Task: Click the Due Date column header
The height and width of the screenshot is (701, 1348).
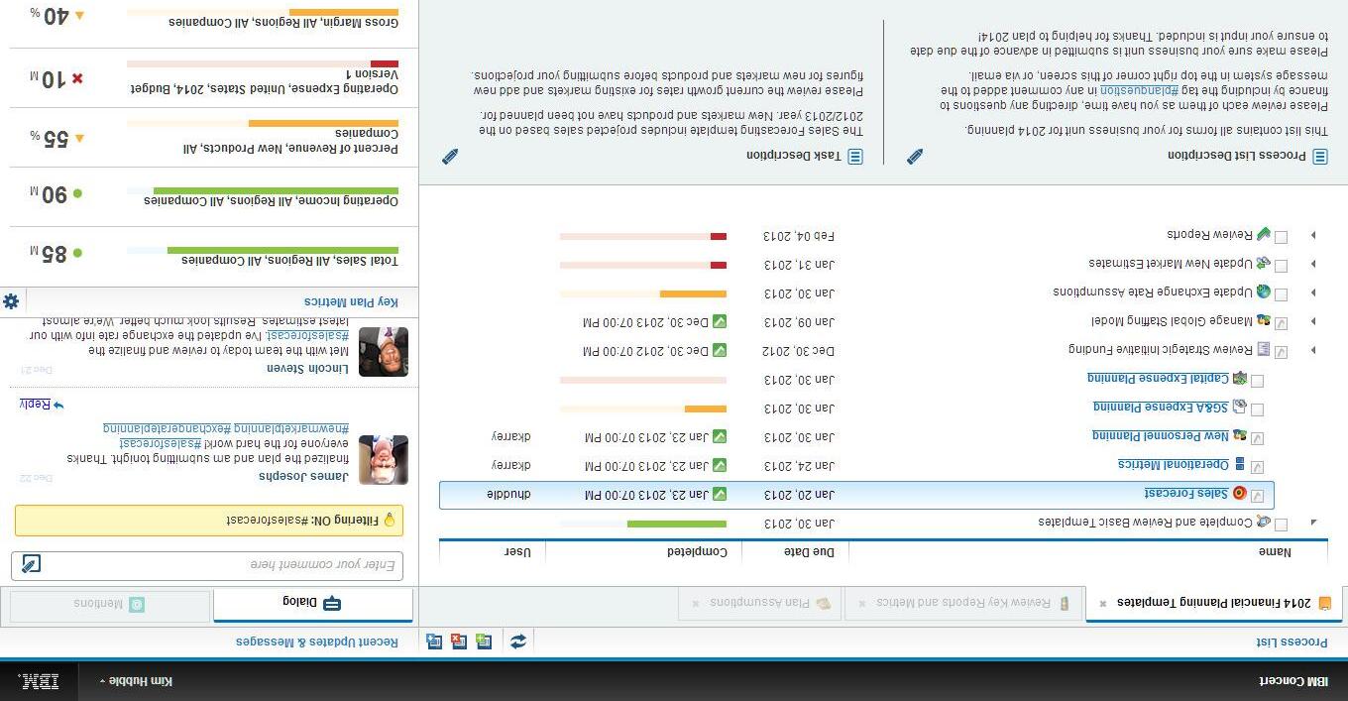Action: [810, 552]
